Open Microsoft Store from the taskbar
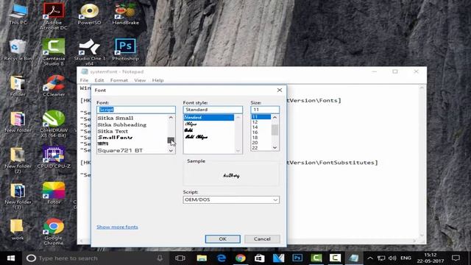The height and width of the screenshot is (265, 471). 260,258
